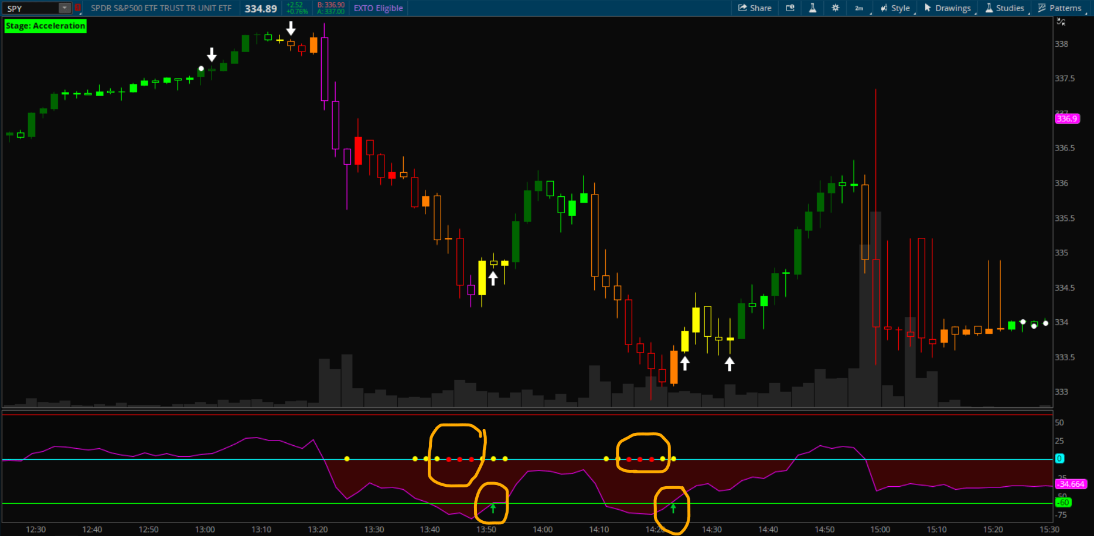Click the magenta 336.9 price bubble
1094x536 pixels.
tap(1068, 118)
